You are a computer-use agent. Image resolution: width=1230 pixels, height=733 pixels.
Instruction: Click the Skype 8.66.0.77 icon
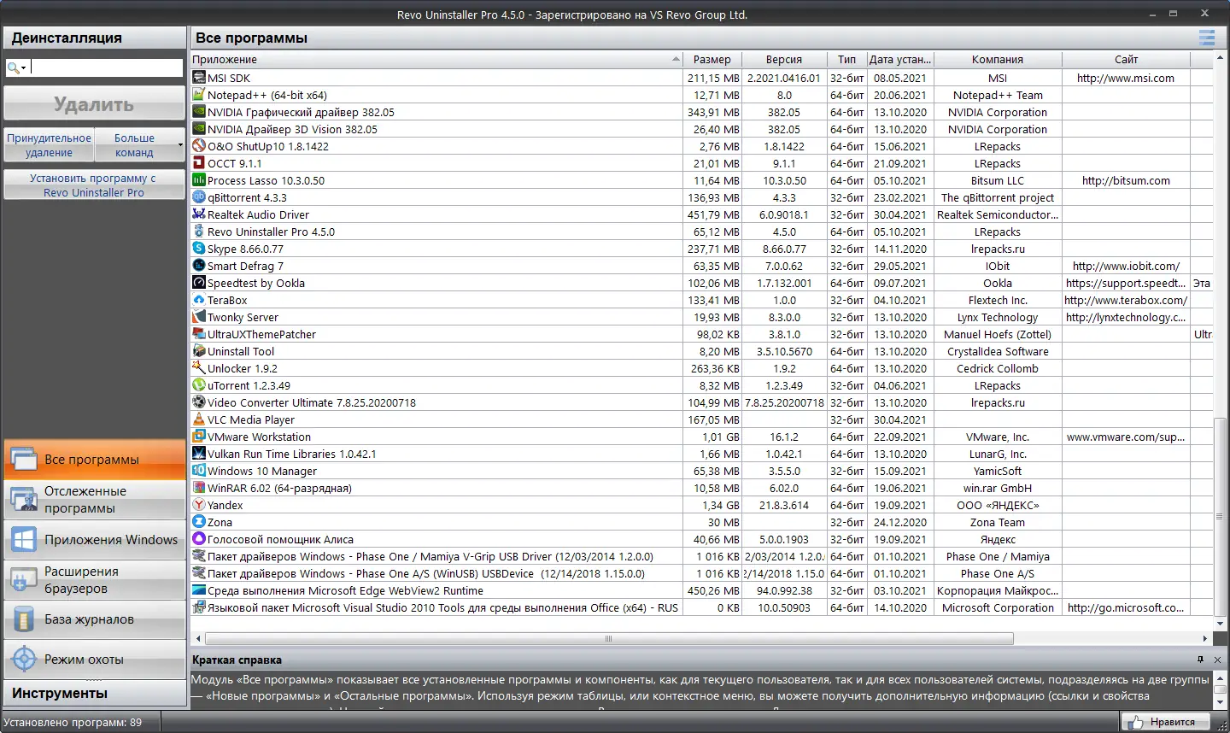click(199, 249)
